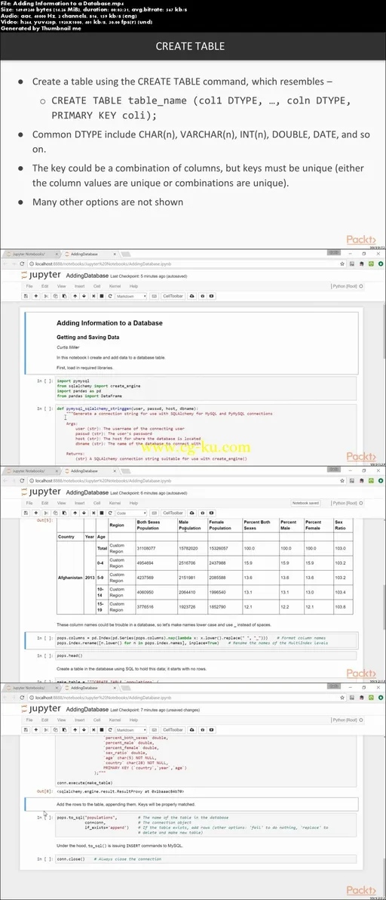
Task: Restart kernel icon in 6-minutes-ago Jupyter frame
Action: coord(110,513)
